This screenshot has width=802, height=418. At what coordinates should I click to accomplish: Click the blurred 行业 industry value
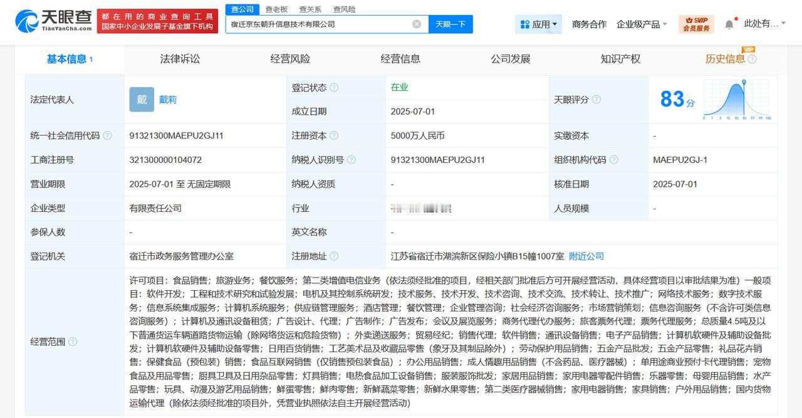[420, 208]
